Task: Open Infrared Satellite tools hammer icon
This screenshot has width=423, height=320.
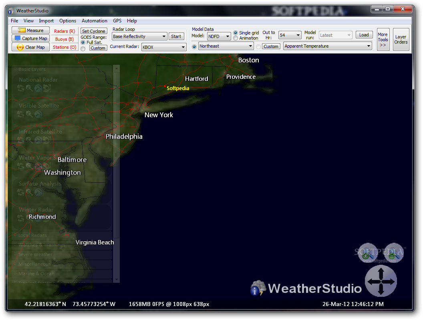Action: (x=38, y=140)
